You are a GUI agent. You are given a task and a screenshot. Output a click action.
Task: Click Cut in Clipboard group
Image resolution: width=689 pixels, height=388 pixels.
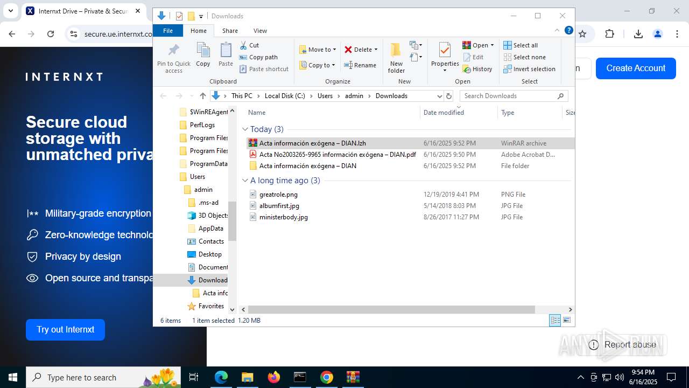[x=249, y=45]
